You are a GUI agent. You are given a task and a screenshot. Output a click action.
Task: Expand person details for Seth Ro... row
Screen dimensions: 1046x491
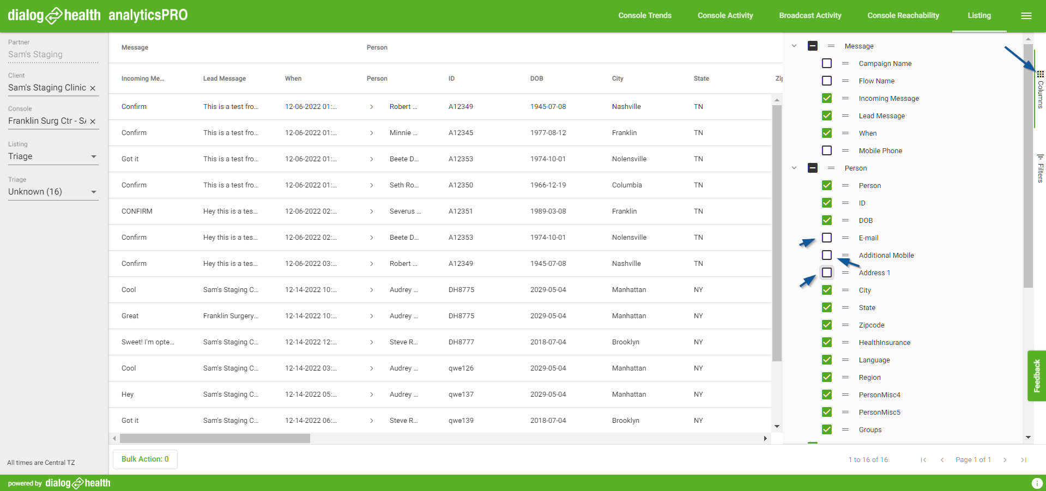point(372,185)
